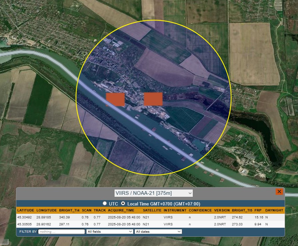Click the LONGITUDE column header
The height and width of the screenshot is (246, 298).
point(46,210)
